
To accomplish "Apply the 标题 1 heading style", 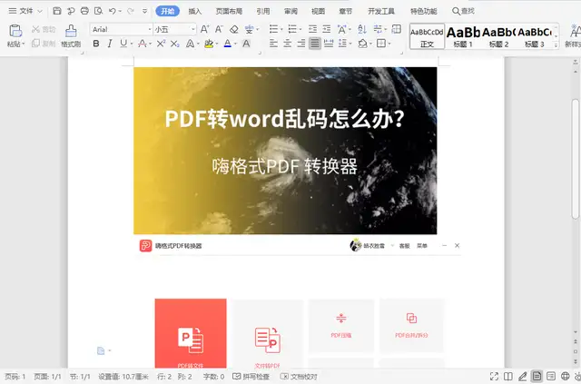I will pyautogui.click(x=463, y=36).
